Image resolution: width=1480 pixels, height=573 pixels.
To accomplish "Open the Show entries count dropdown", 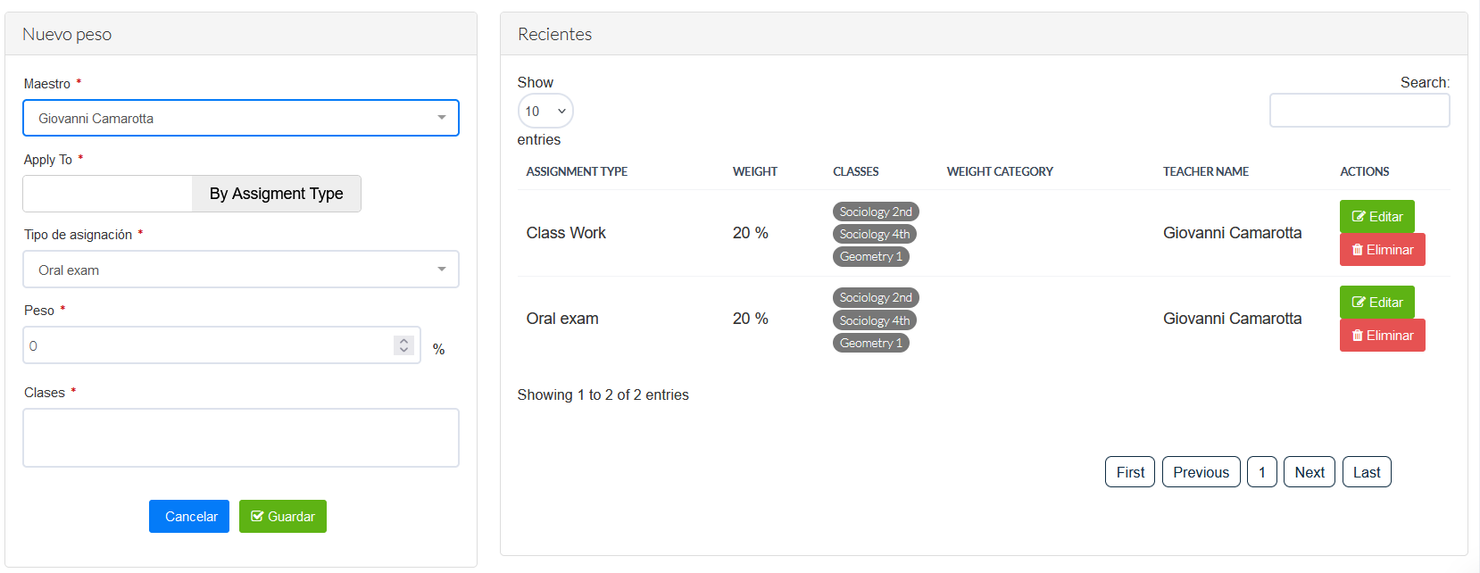I will click(545, 112).
